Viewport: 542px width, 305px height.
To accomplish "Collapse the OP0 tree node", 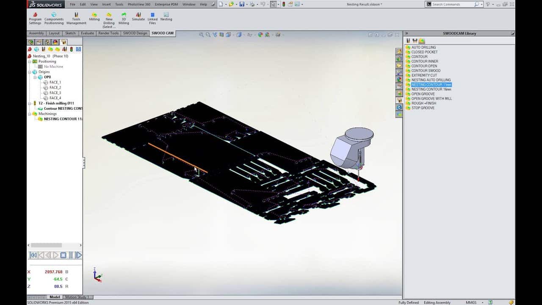I will 35,77.
